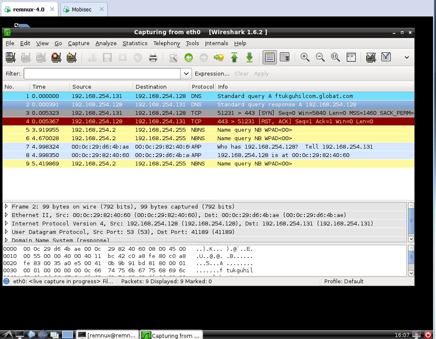Image resolution: width=436 pixels, height=339 pixels.
Task: Go to the first packet
Action: tap(234, 57)
